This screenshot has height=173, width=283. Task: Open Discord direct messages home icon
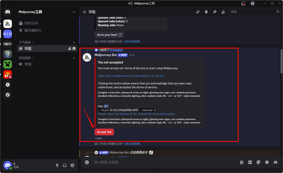click(7, 12)
